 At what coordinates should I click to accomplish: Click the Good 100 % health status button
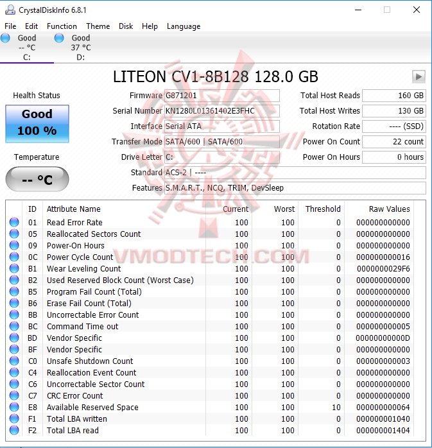tap(37, 124)
